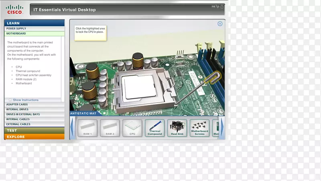Image resolution: width=321 pixels, height=181 pixels.
Task: Click the installed CPU in socket
Action: tap(139, 87)
